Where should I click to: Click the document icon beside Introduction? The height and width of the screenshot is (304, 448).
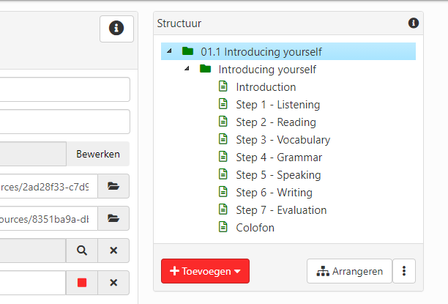point(223,87)
